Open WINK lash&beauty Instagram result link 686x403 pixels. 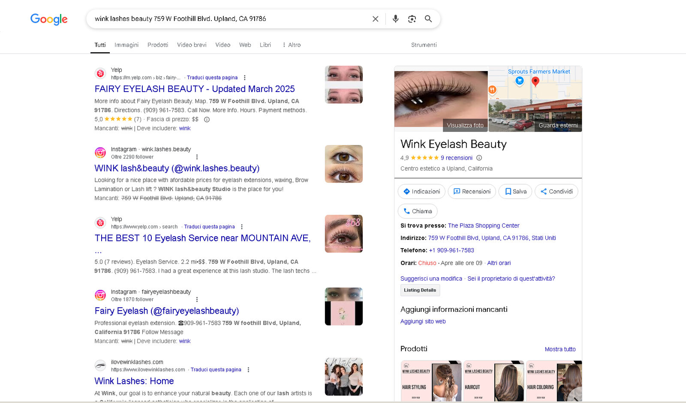(x=177, y=169)
